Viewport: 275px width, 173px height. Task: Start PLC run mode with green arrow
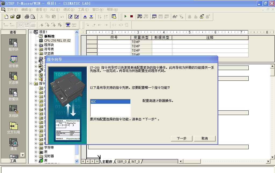point(125,17)
